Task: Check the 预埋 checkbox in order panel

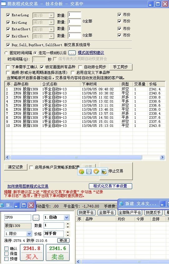Action: point(7,259)
